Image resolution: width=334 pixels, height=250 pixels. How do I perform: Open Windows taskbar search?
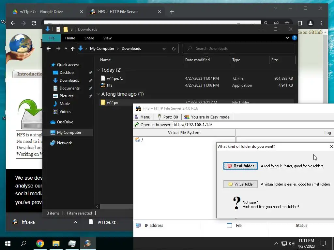tap(23, 243)
